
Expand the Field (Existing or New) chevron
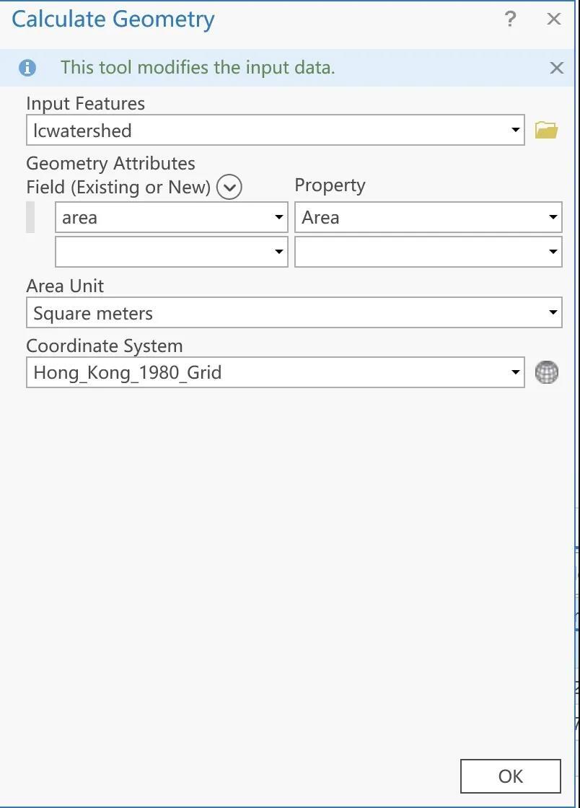pos(229,188)
